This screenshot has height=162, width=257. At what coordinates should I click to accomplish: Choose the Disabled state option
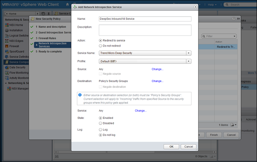click(x=100, y=123)
